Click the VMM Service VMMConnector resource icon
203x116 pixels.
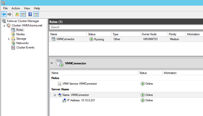pos(60,84)
